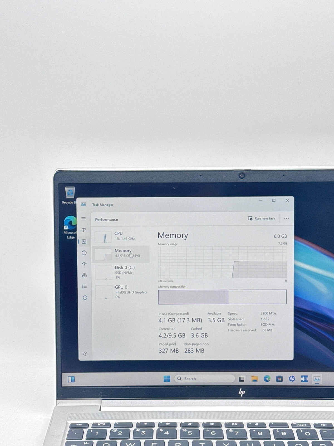Open the three-dot more options menu
Viewport: 334px width, 446px height.
click(x=286, y=218)
